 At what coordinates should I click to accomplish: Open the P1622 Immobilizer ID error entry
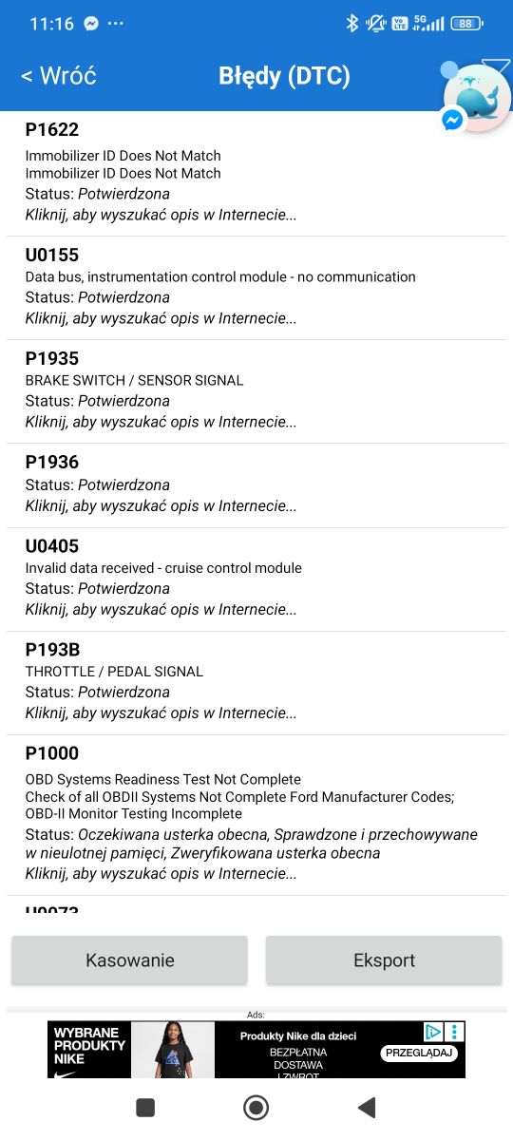click(x=256, y=174)
